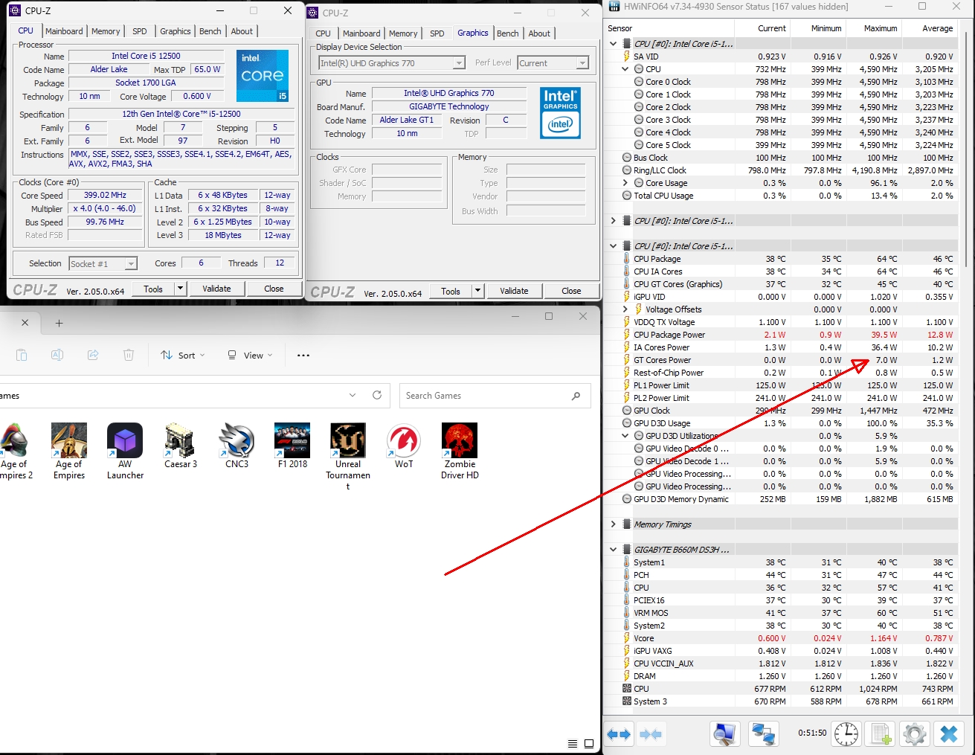Screen dimensions: 975x755
Task: Click the HWiNFO shrink columns arrows icon
Action: pos(651,734)
